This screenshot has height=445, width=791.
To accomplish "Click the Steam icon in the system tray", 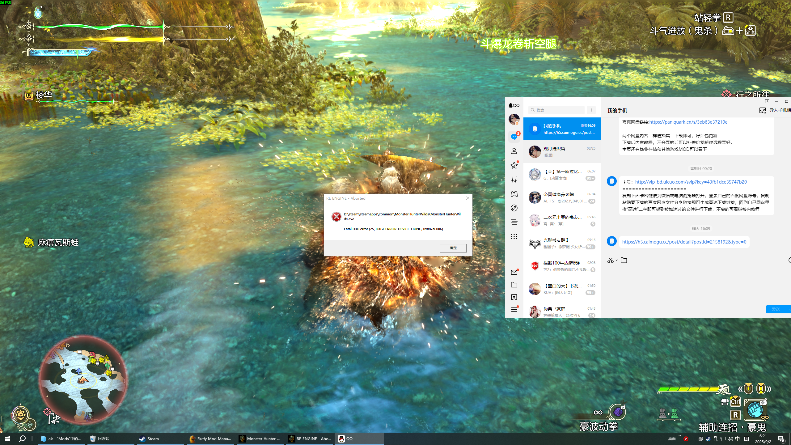I will pos(708,439).
